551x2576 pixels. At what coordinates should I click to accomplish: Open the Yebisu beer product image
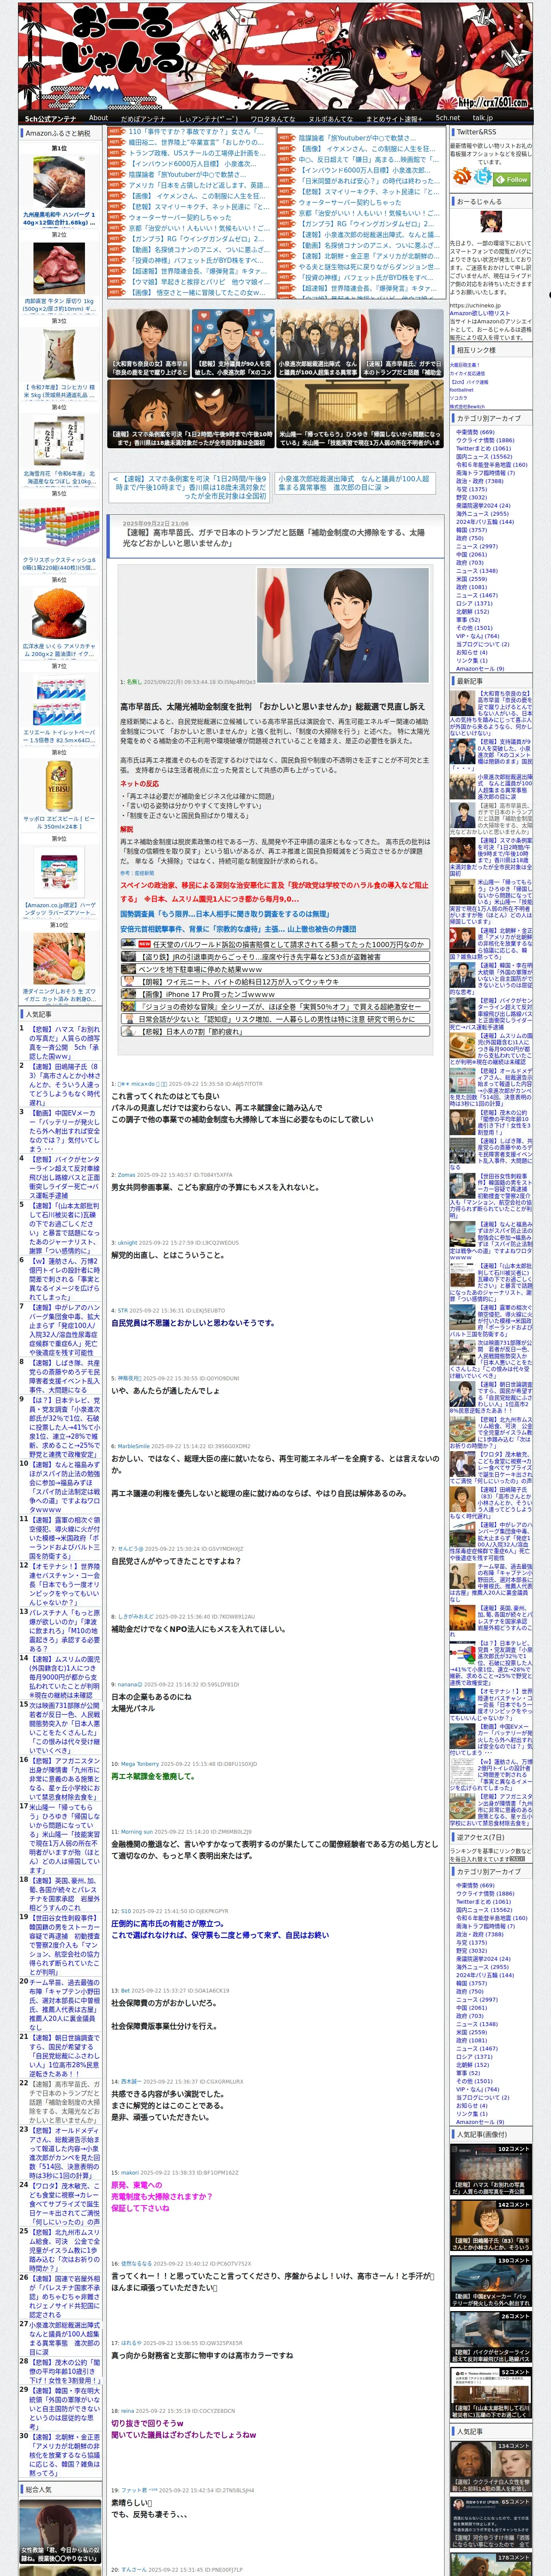(59, 786)
